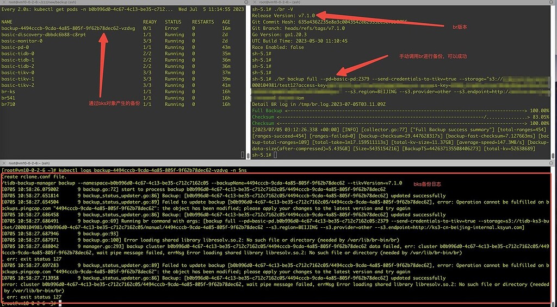Close the bottom kubectl logs pane
The image size is (557, 307).
4,162
